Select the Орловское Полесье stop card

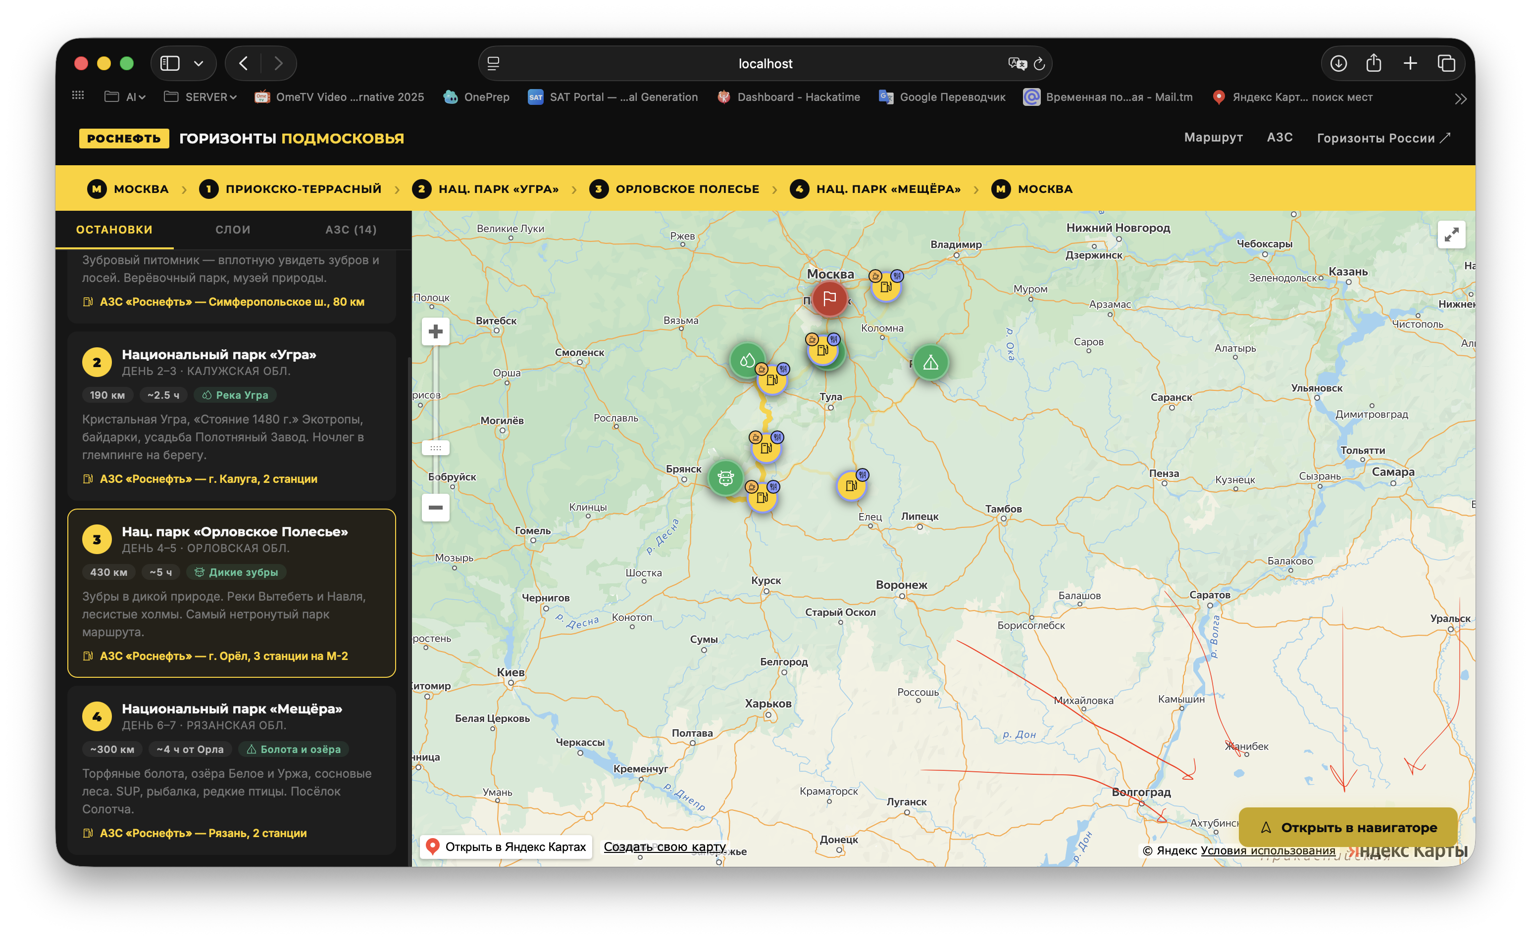click(x=231, y=593)
